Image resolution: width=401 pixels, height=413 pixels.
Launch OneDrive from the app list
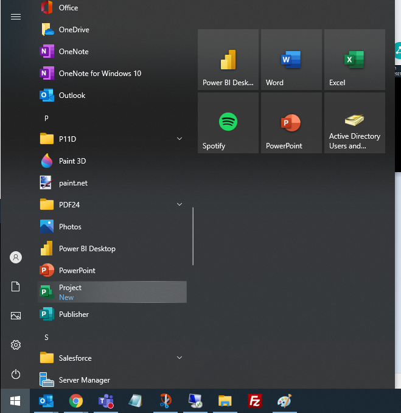[x=112, y=29]
